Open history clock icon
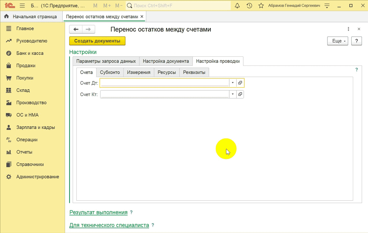This screenshot has height=233, width=368. pyautogui.click(x=249, y=6)
